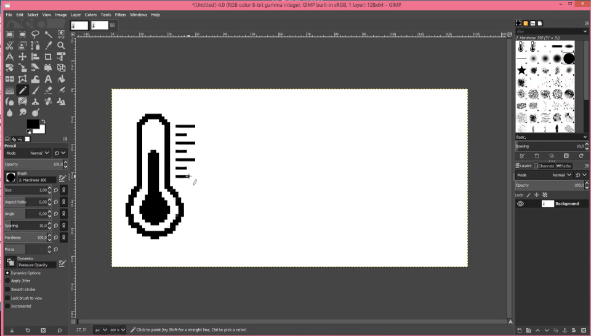Select the star brush thumbnail
Viewport: 591px width, 336px height.
521,70
